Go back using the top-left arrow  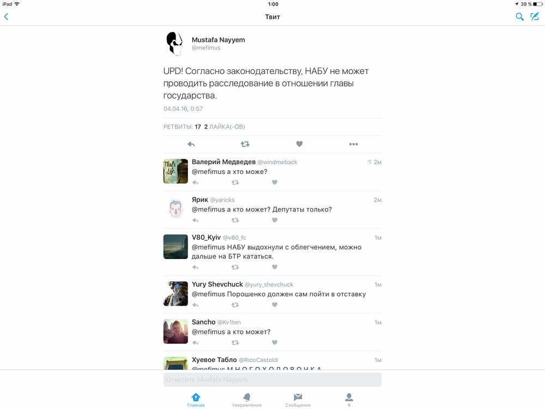[6, 16]
